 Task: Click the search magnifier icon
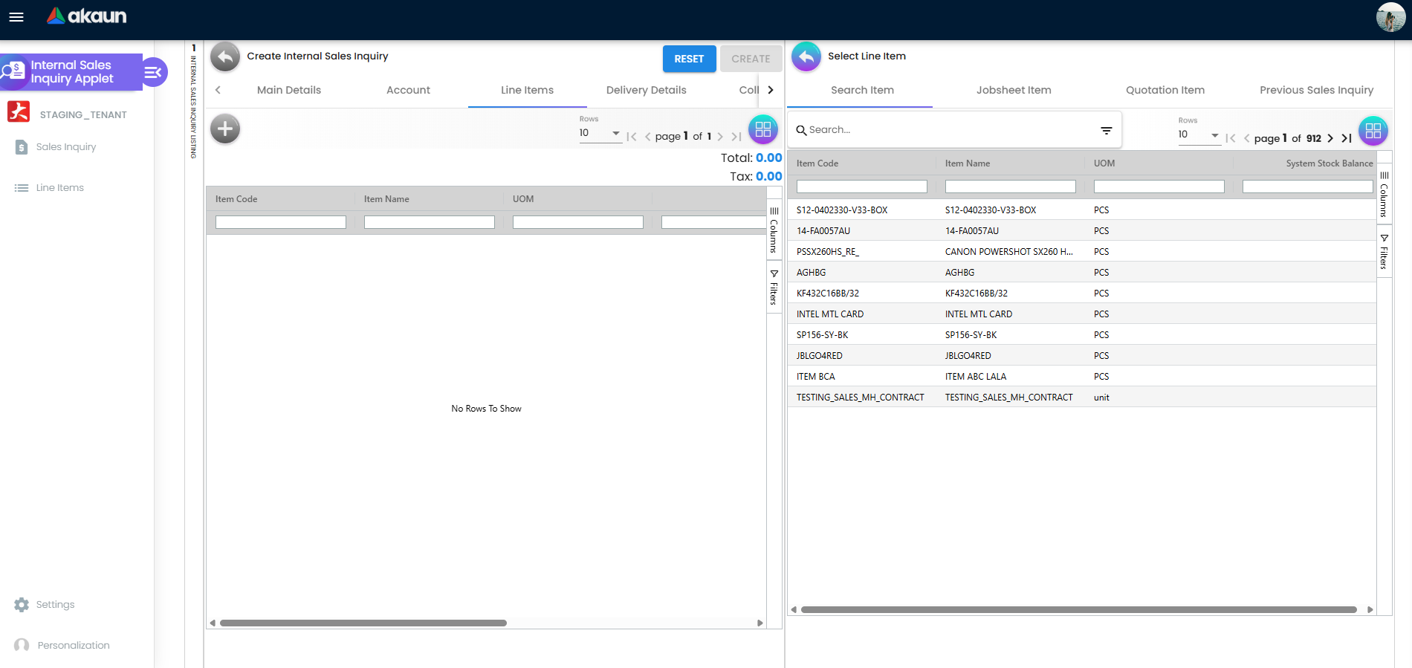point(801,130)
